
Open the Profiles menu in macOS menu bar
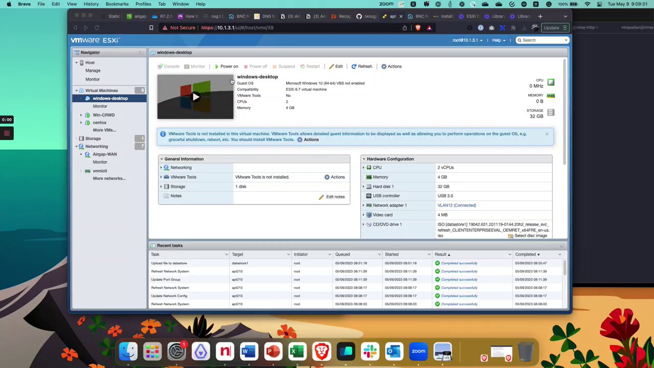click(x=143, y=4)
